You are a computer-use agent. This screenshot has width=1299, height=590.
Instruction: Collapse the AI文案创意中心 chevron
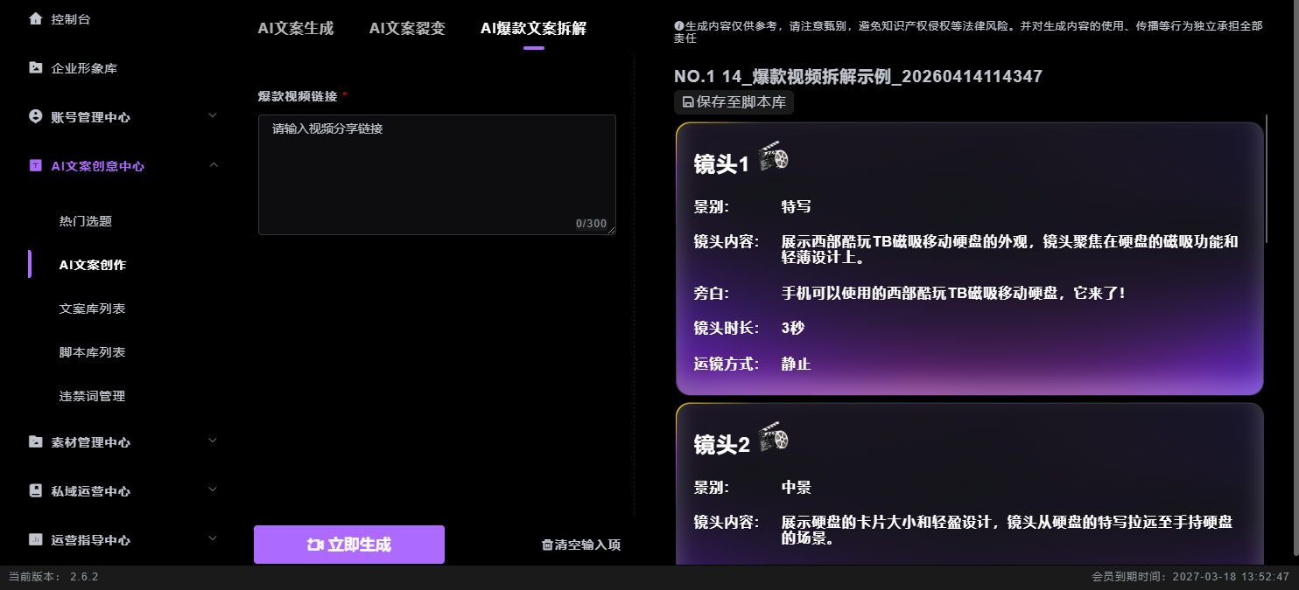coord(213,164)
